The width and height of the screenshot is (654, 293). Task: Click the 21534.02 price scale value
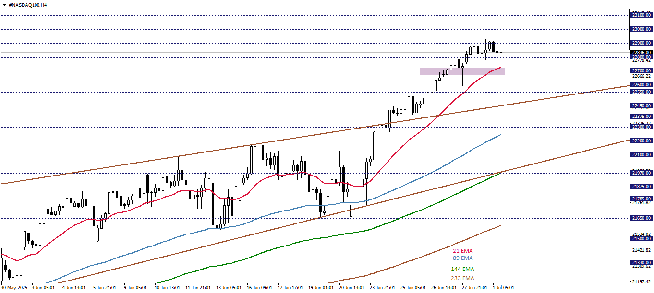(642, 235)
